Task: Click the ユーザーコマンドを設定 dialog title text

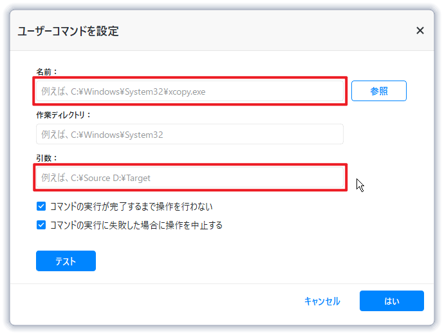Action: pyautogui.click(x=68, y=31)
